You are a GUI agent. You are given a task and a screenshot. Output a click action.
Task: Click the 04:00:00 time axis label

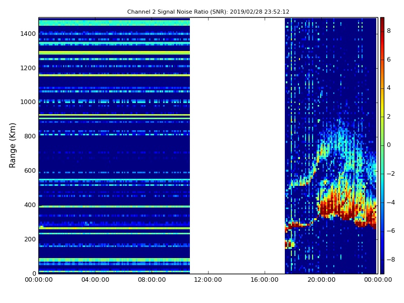click(95, 280)
